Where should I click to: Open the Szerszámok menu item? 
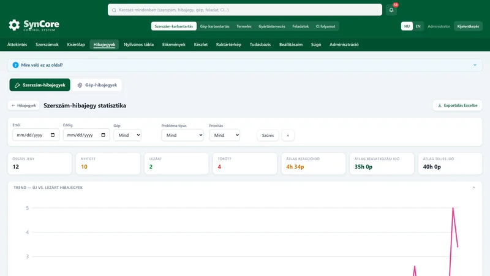coord(47,44)
